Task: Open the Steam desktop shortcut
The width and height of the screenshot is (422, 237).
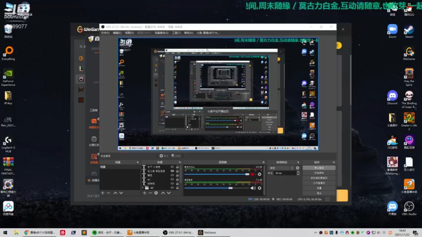Action: coord(409,32)
